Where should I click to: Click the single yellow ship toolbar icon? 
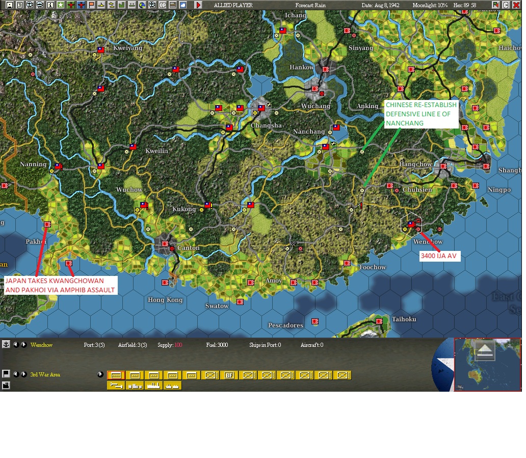101,5
